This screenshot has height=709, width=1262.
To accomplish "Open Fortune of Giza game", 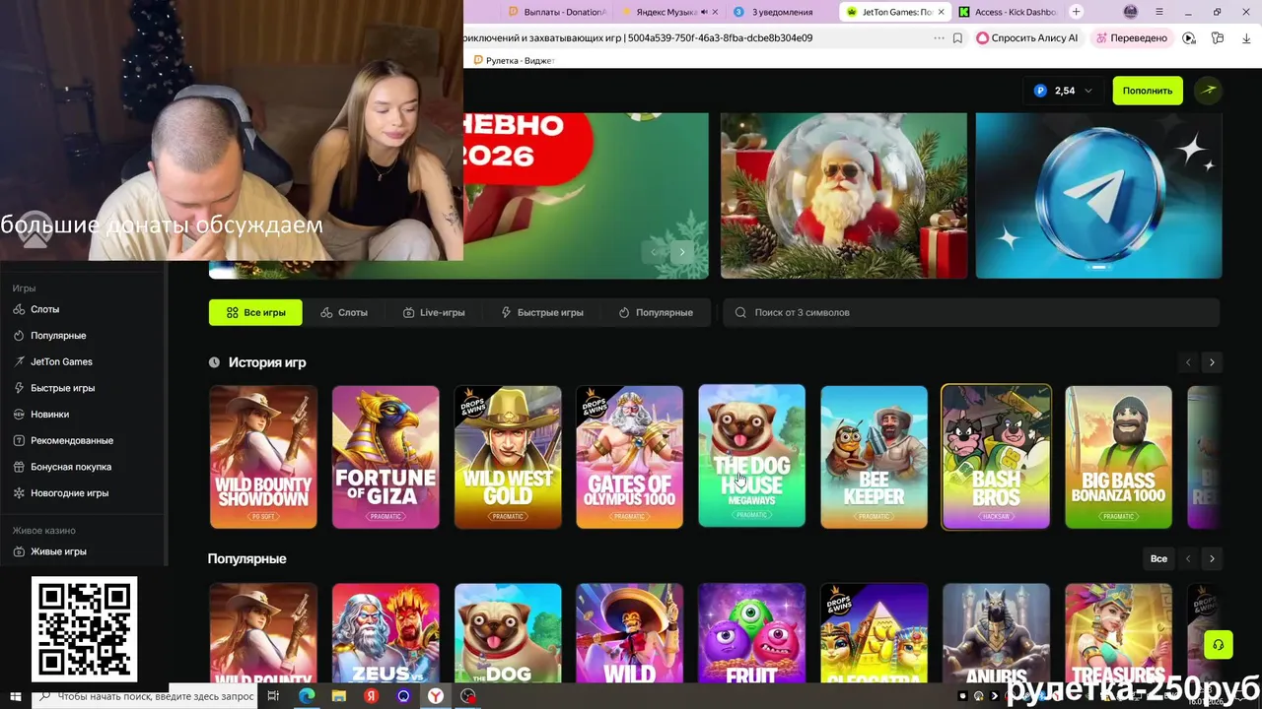I will pos(386,457).
